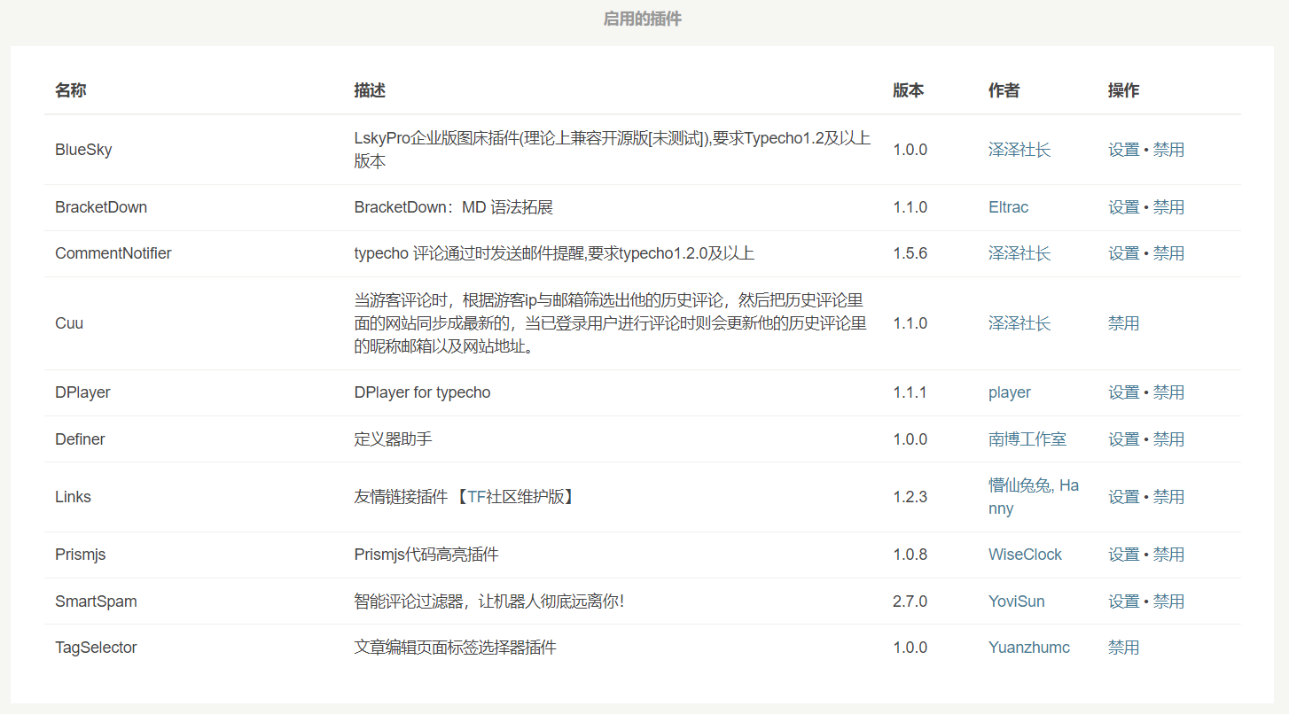Select the Definer plugin name
The width and height of the screenshot is (1289, 714).
click(80, 439)
